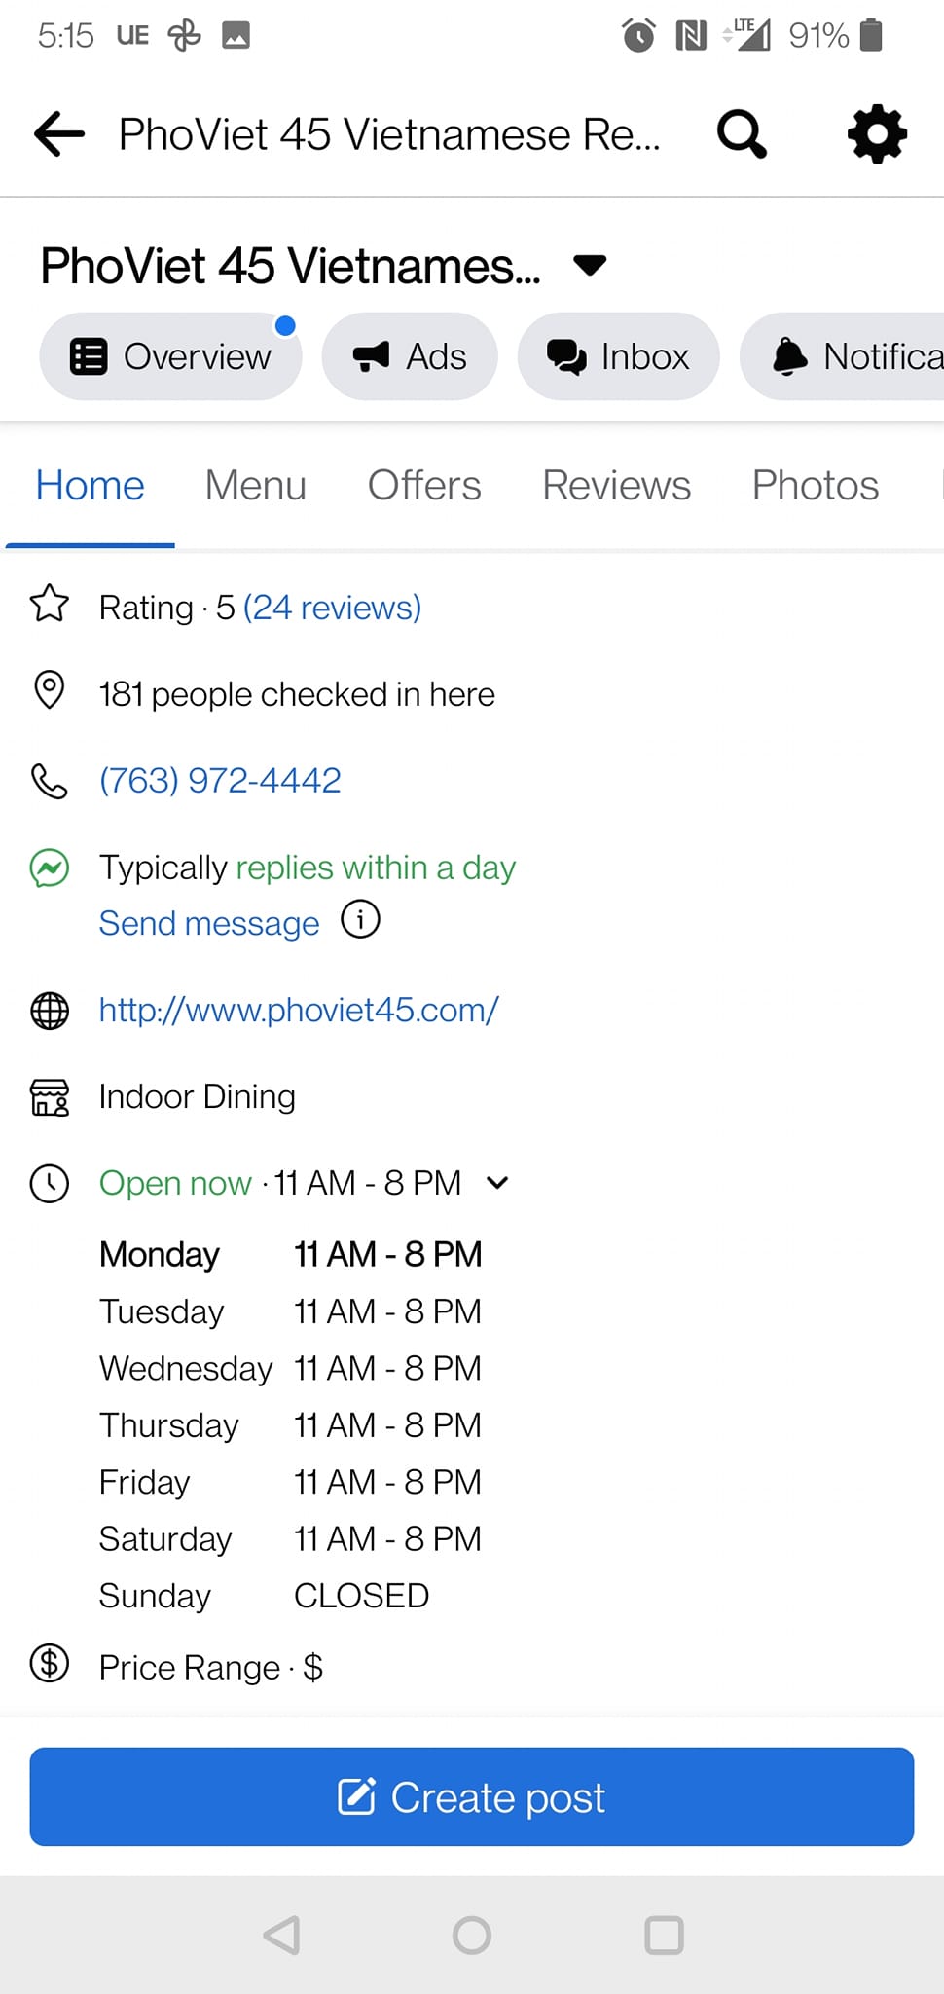Tap the page title in header bar
The height and width of the screenshot is (1994, 944).
389,134
